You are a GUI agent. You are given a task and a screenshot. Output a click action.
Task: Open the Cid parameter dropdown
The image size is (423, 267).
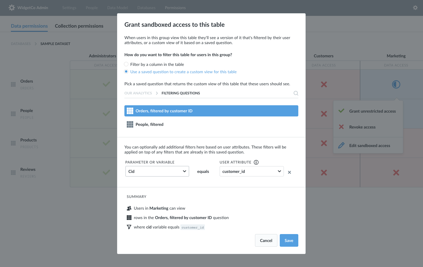pyautogui.click(x=157, y=171)
